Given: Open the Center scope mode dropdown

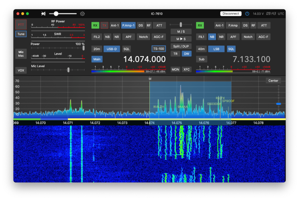Looking at the screenshot, I should (x=273, y=81).
